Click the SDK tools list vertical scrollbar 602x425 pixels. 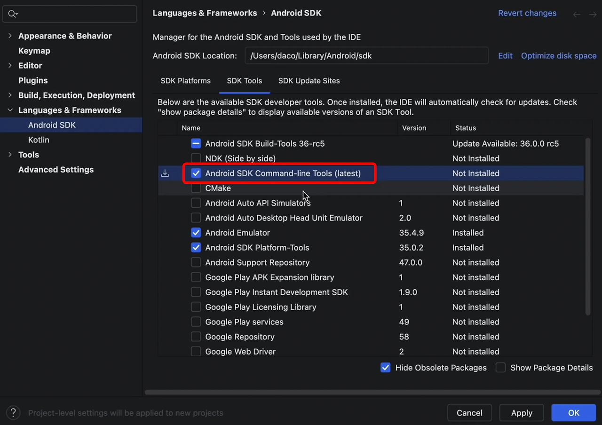click(x=587, y=227)
